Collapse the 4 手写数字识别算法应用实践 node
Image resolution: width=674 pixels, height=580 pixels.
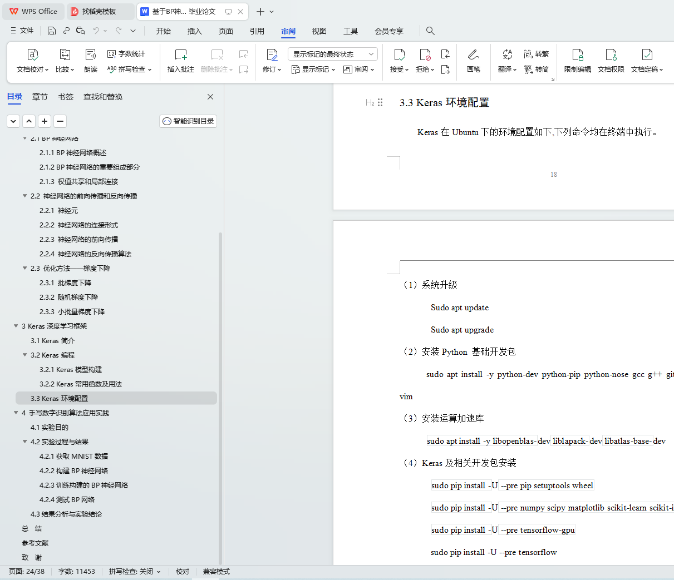[16, 413]
